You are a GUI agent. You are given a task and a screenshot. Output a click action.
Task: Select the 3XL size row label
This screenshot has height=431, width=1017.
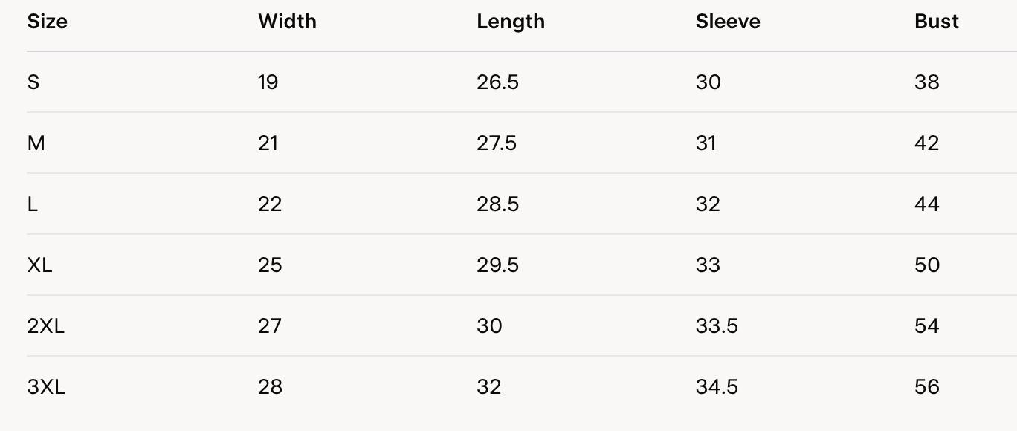45,387
